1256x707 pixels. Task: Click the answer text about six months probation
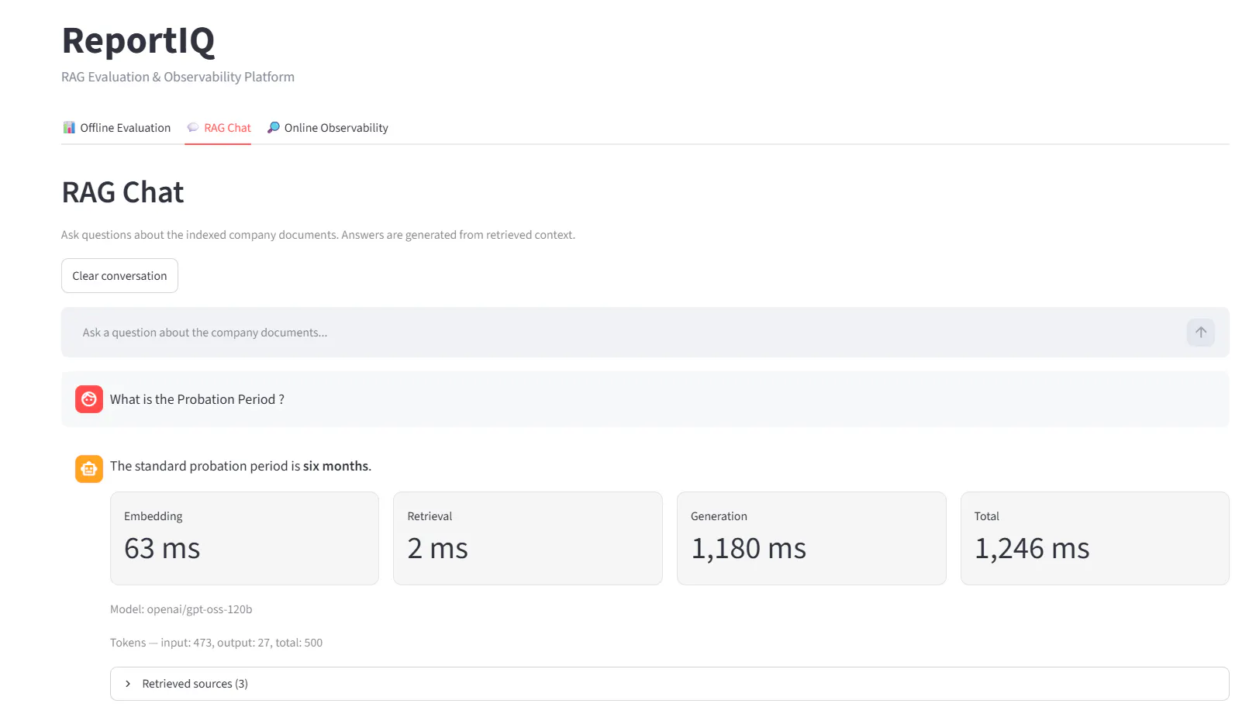pos(240,466)
